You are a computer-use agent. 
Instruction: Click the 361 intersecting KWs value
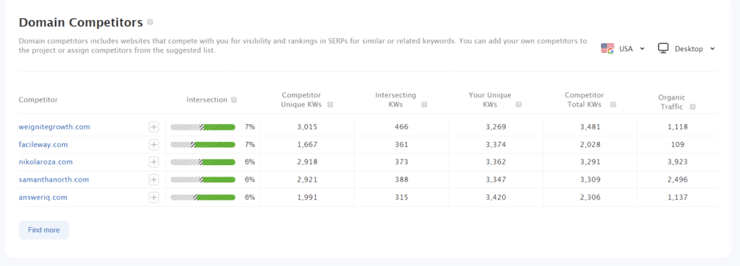402,145
